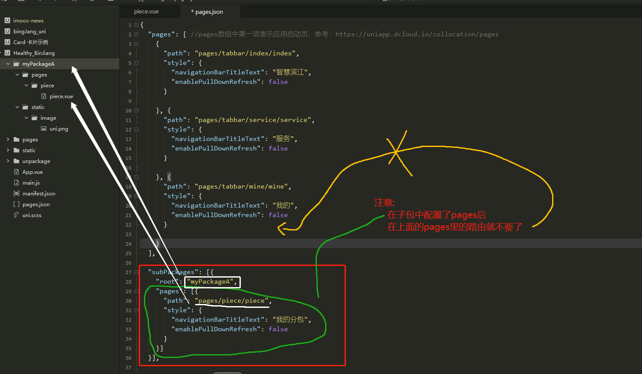Image resolution: width=642 pixels, height=374 pixels.
Task: Click the image folder icon
Action: tap(35, 118)
